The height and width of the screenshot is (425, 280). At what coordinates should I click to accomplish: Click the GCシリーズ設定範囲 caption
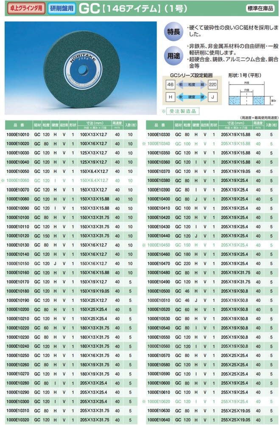(191, 75)
